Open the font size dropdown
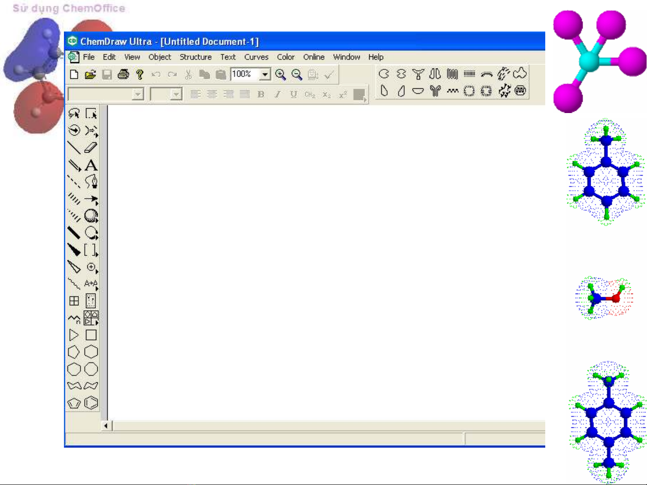Viewport: 647px width, 485px height. point(176,94)
